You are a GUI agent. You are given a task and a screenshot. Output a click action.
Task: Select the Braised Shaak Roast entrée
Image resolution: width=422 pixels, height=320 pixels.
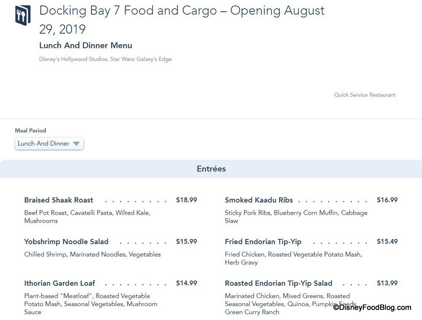point(59,200)
